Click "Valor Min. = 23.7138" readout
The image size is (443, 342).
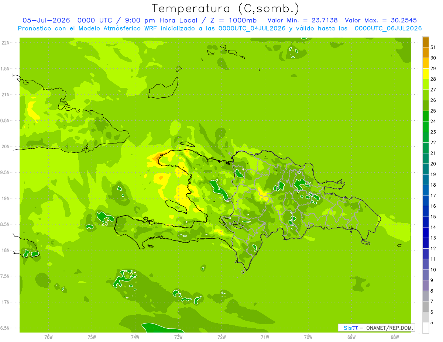coord(302,20)
